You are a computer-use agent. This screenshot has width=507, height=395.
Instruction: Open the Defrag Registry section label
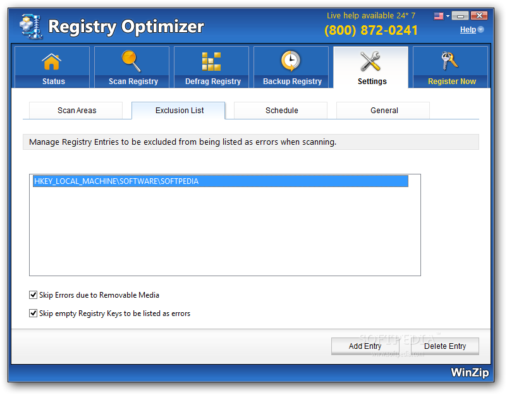coord(213,82)
